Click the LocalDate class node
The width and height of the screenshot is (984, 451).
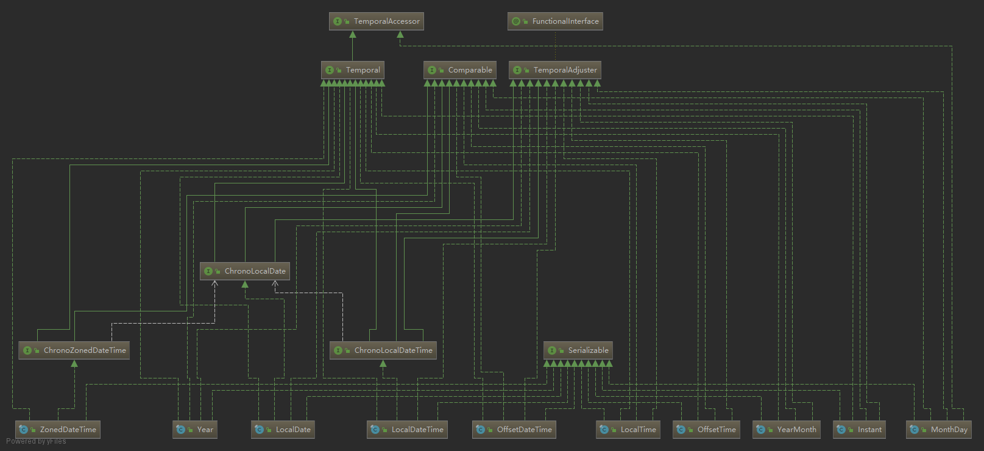(283, 430)
